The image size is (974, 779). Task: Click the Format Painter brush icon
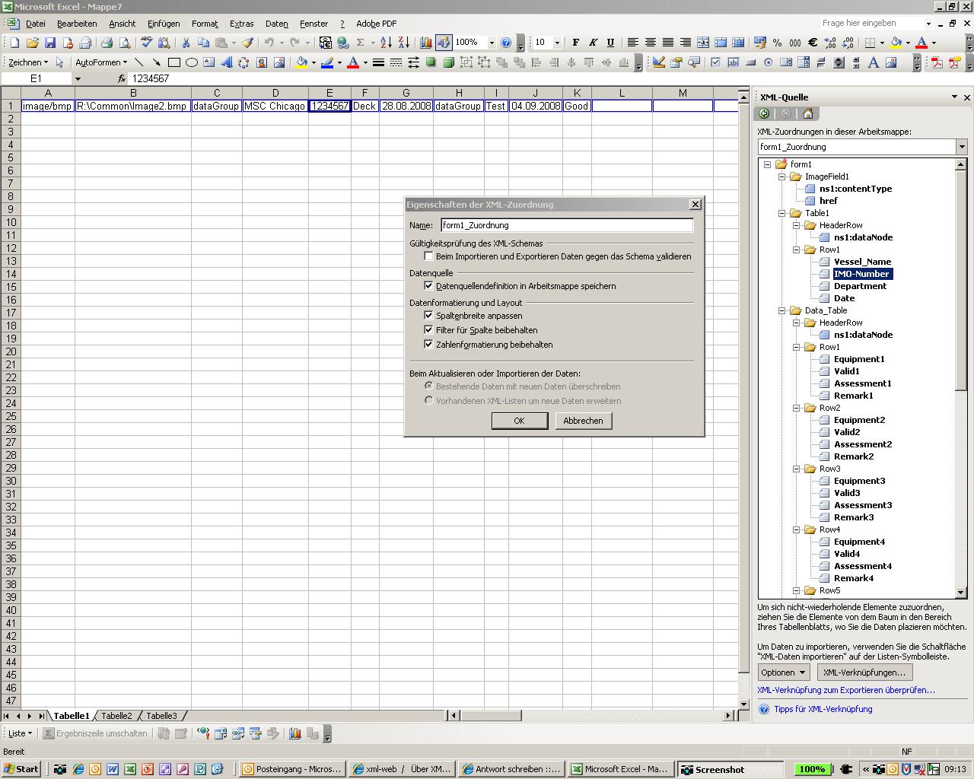[247, 43]
